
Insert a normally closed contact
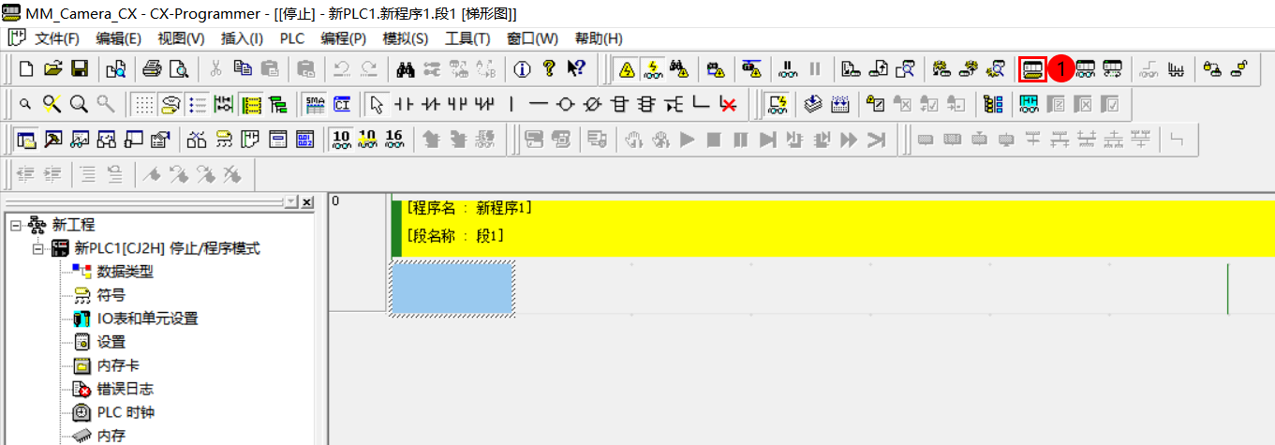tap(430, 104)
